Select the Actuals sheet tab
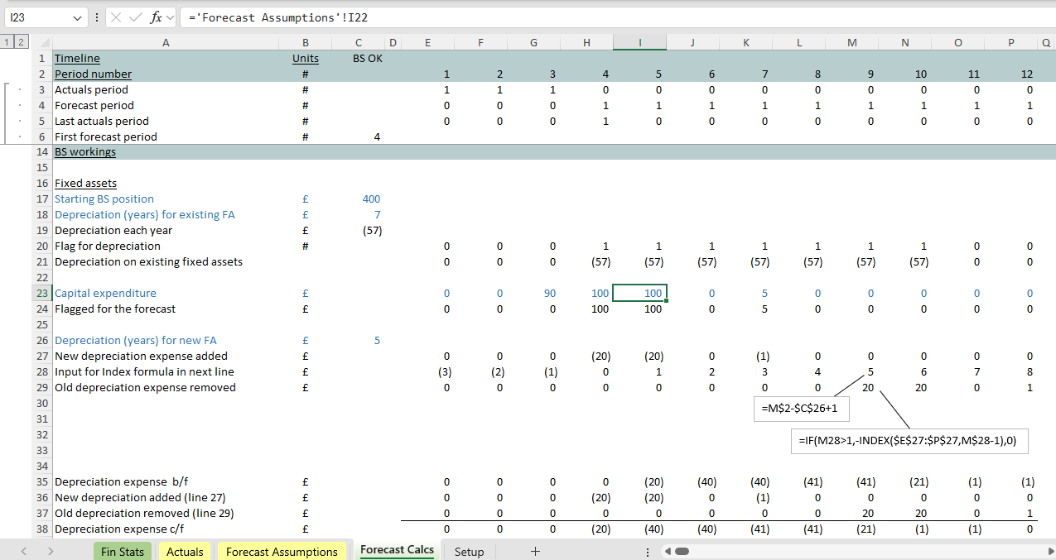Screen dimensions: 1056x560 [x=185, y=551]
